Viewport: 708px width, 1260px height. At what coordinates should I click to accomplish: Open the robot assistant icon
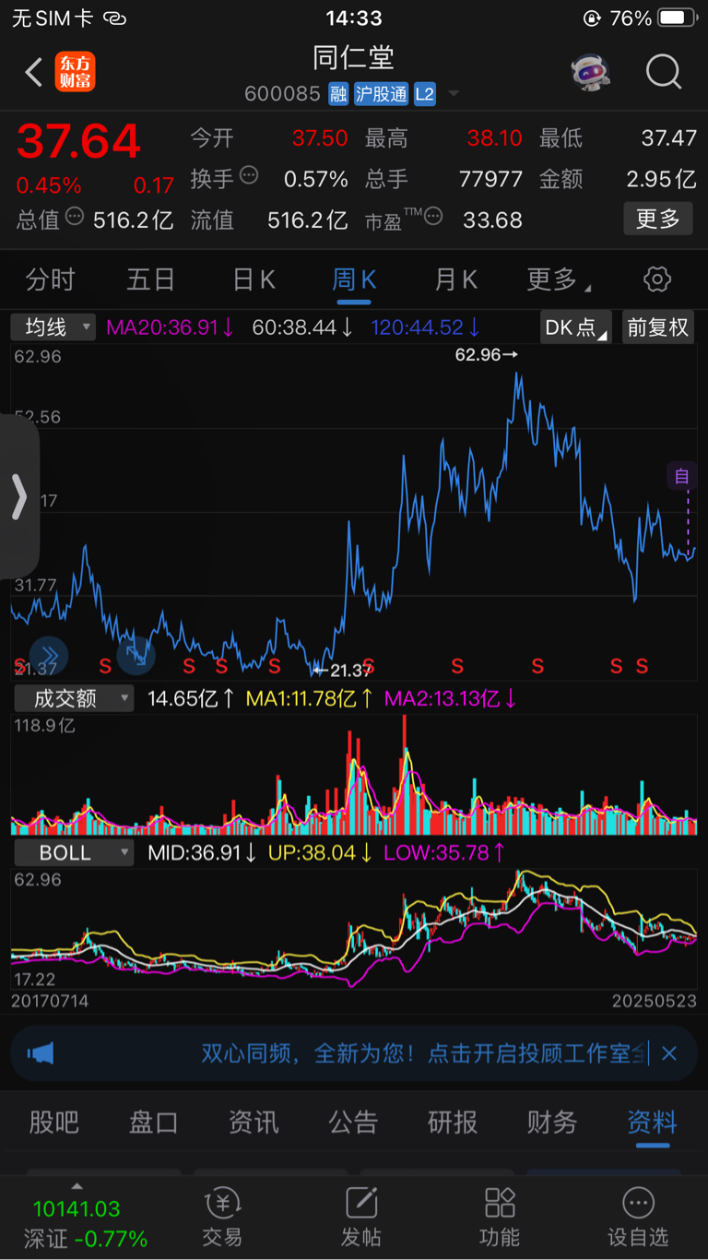[x=590, y=72]
